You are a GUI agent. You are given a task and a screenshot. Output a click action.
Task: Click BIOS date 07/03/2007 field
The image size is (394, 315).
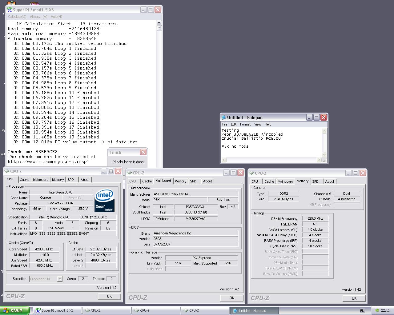click(195, 244)
